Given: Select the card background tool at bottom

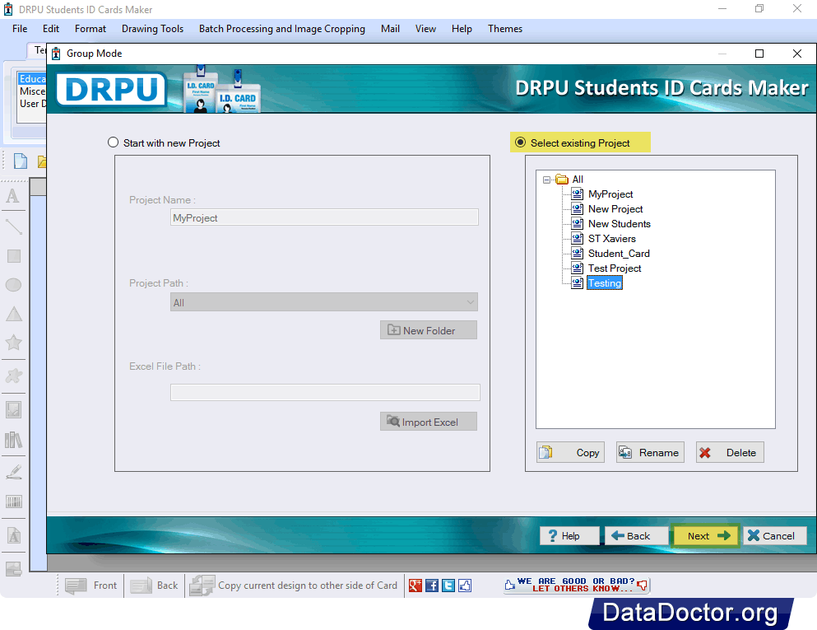Looking at the screenshot, I should point(13,568).
